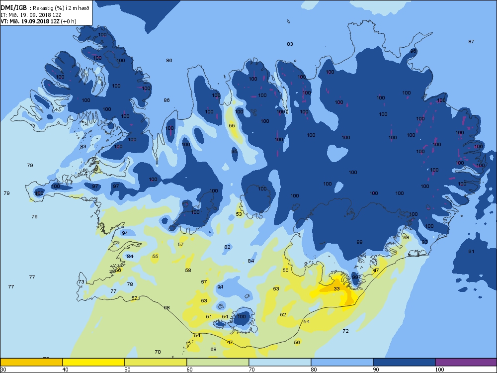This screenshot has width=497, height=373.
Task: Click the 95 value on the map
Action: (234, 152)
